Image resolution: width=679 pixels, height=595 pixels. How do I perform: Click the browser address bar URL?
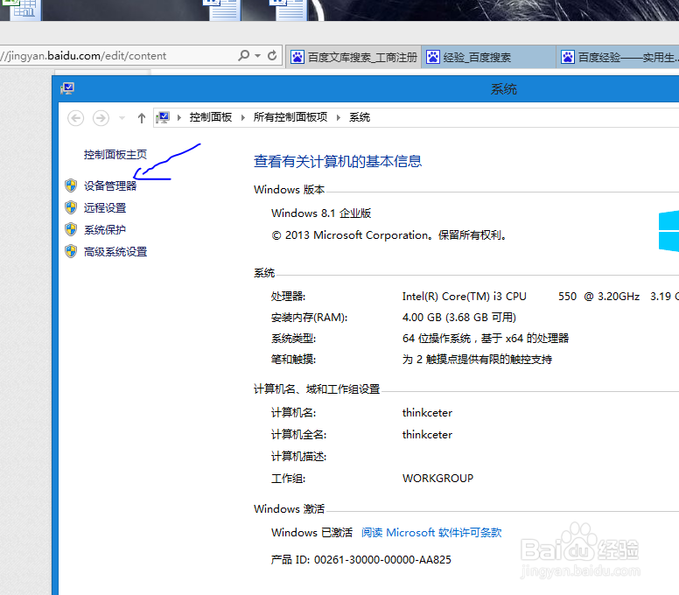(x=83, y=56)
